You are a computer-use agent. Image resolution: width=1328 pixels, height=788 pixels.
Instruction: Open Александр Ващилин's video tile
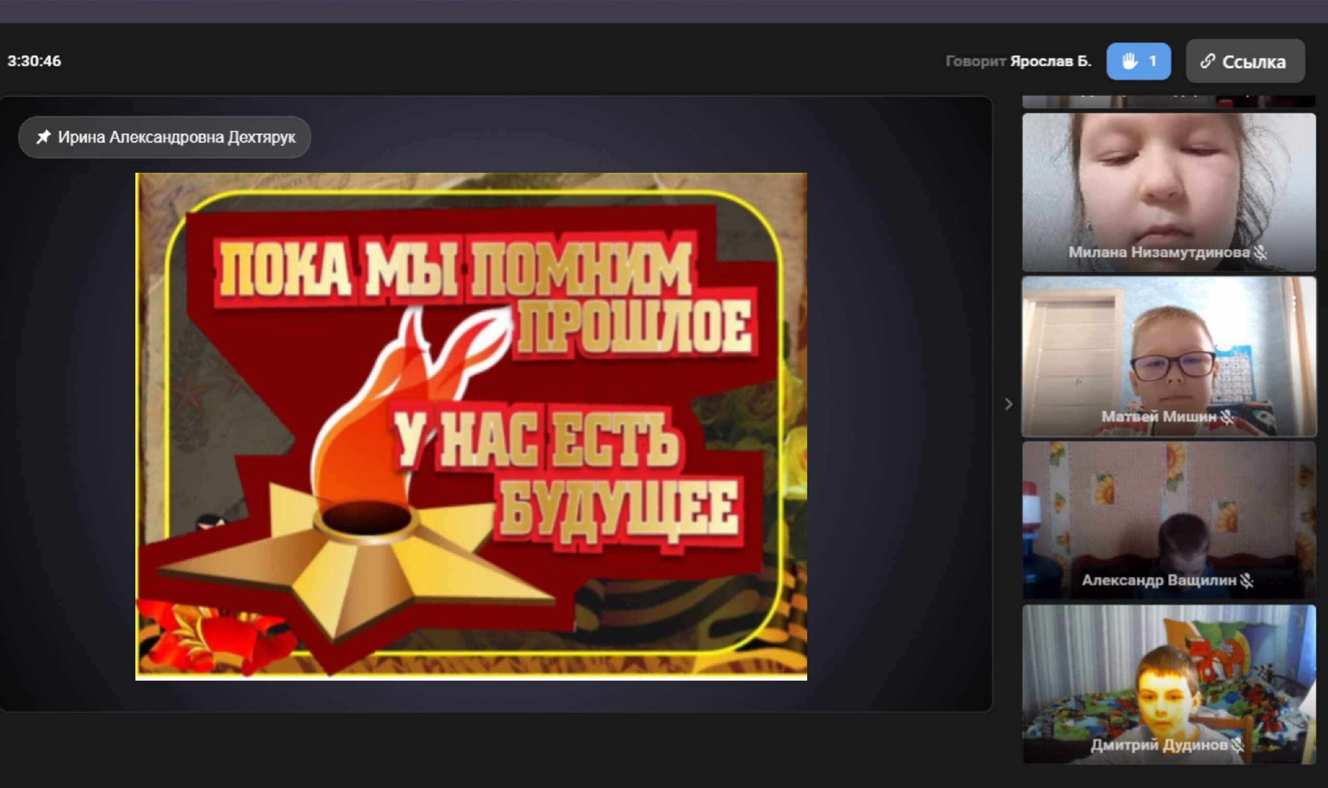[1169, 520]
